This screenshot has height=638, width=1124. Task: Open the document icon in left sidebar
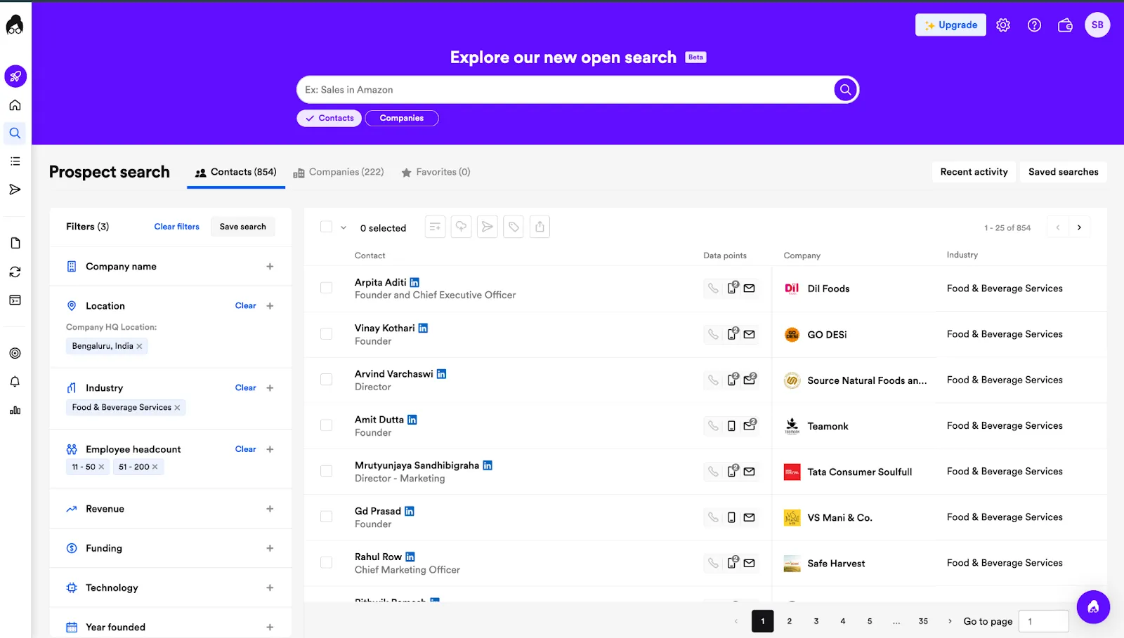15,244
